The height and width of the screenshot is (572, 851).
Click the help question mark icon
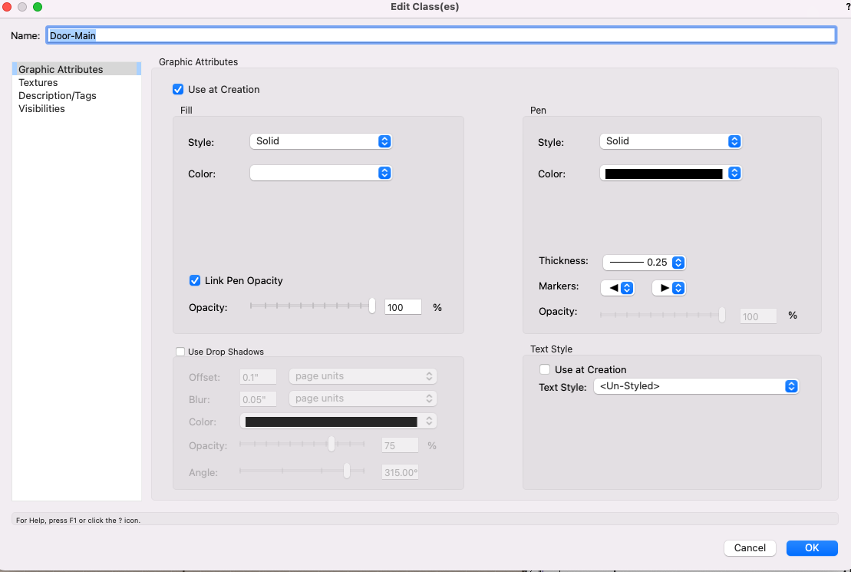click(847, 6)
